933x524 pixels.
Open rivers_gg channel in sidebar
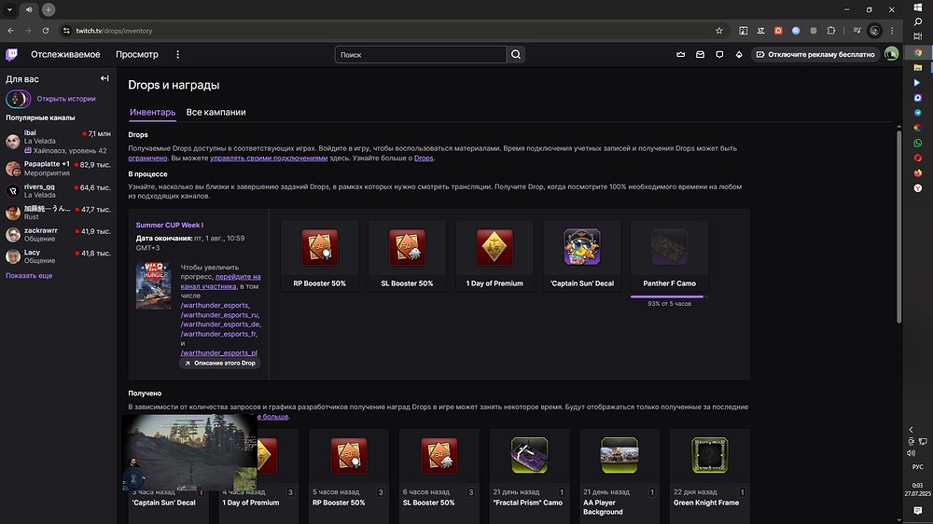coord(58,190)
